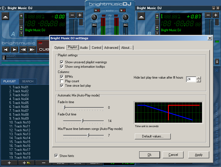
Task: Click the hours input field showing 24
Action: (191, 79)
